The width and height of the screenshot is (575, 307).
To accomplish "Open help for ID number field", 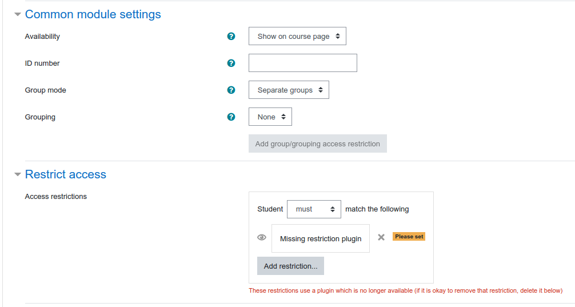I will (x=231, y=63).
